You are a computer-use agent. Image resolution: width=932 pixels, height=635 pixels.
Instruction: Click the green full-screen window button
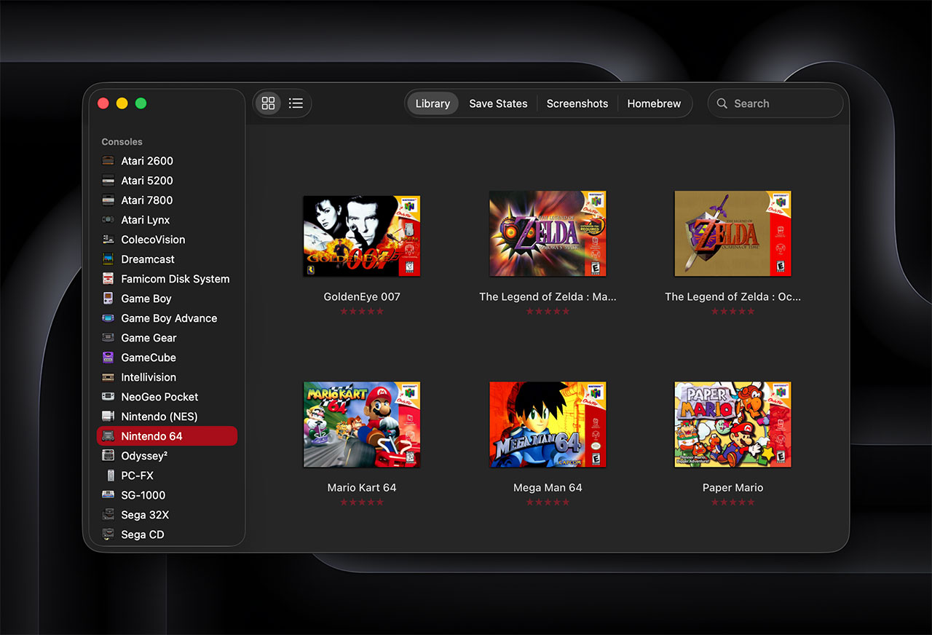click(141, 103)
